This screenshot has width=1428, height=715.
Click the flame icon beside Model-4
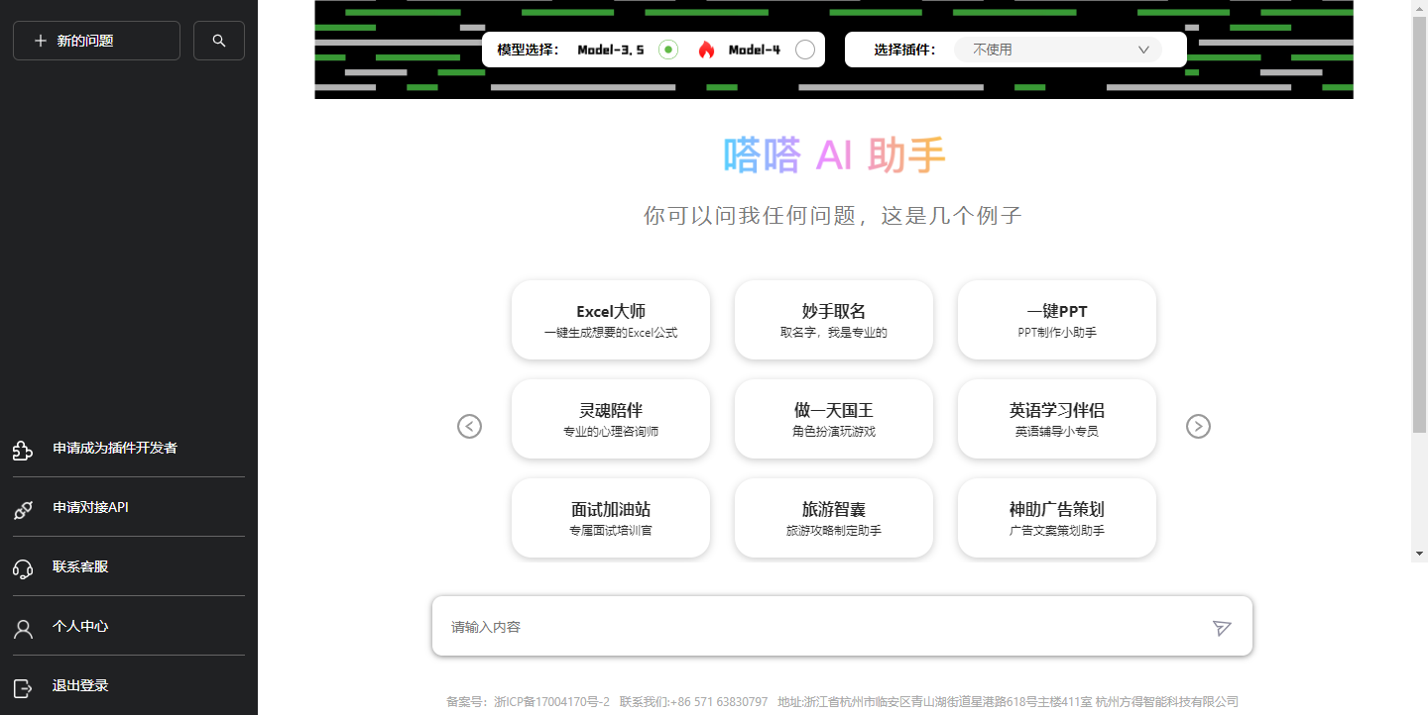(x=706, y=50)
